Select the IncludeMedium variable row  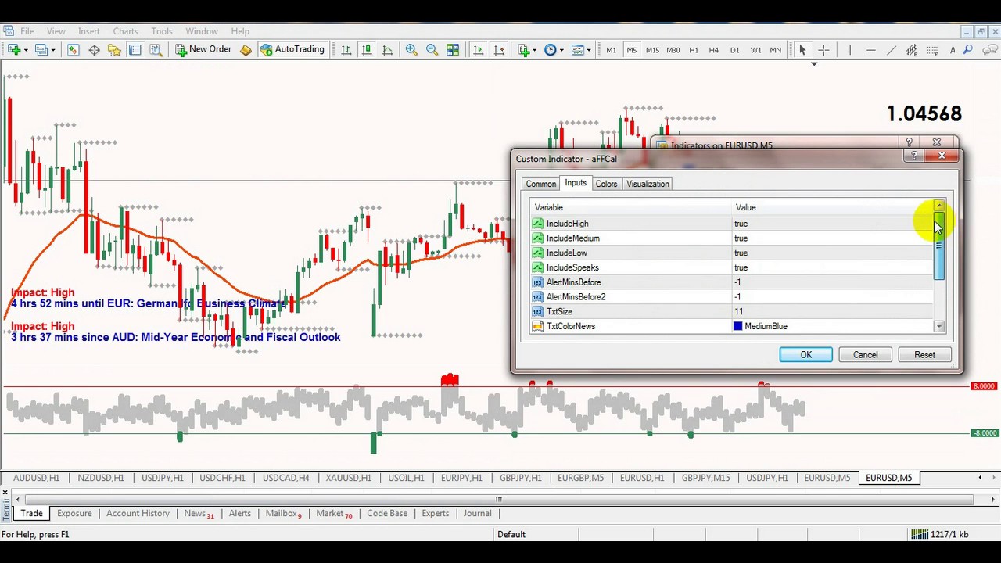coord(731,238)
